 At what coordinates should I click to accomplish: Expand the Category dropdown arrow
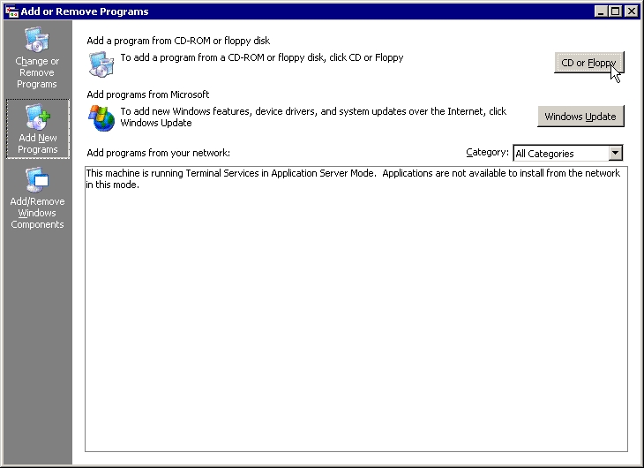(615, 154)
